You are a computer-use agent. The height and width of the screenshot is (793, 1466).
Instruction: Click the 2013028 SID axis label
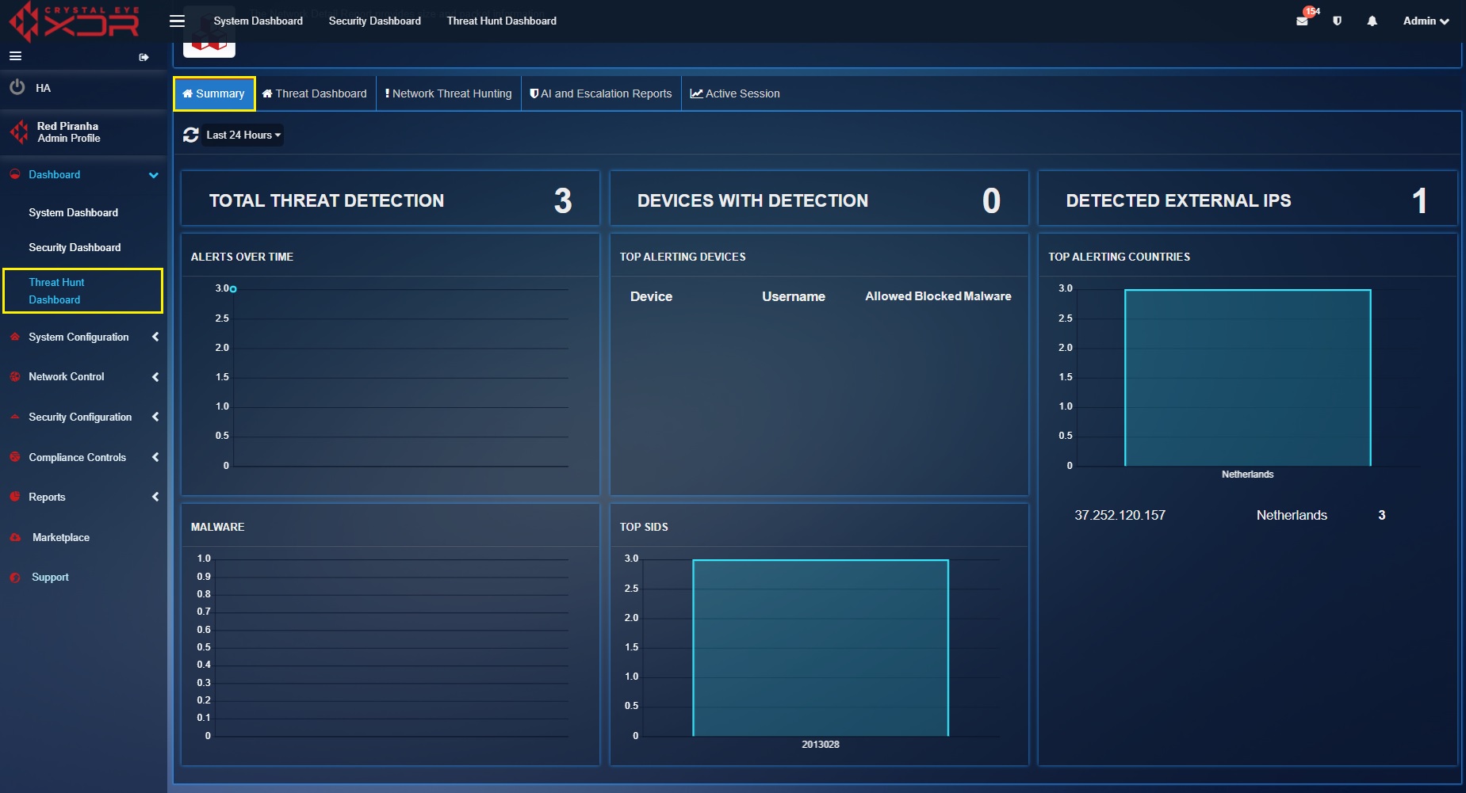tap(821, 745)
